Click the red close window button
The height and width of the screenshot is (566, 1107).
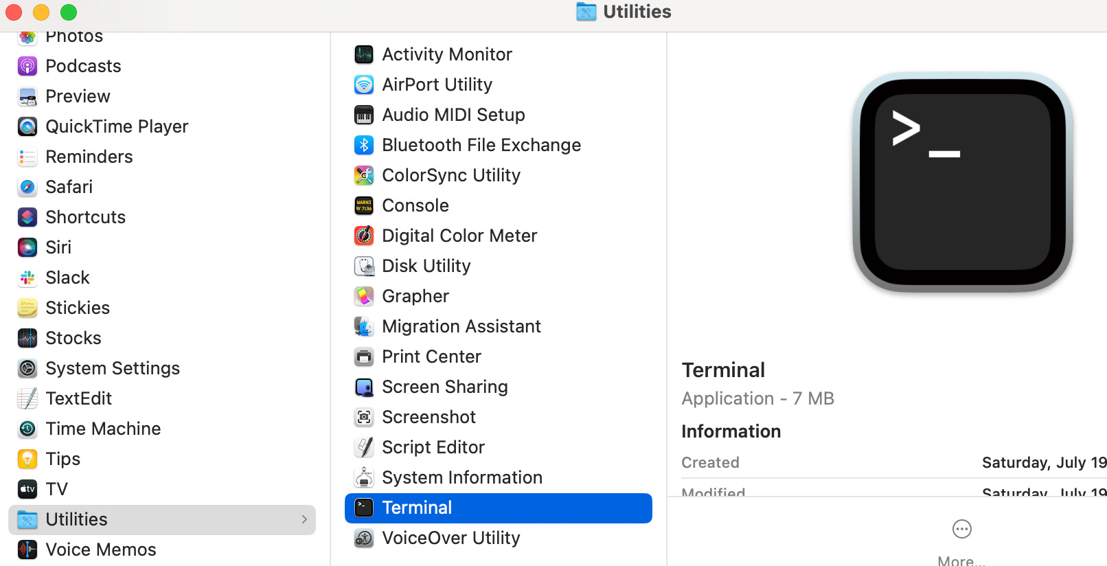click(x=14, y=12)
